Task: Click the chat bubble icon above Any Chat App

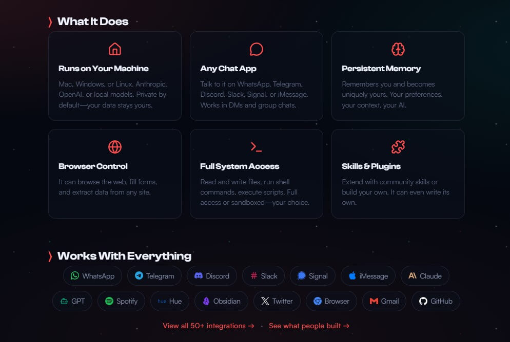Action: click(x=257, y=49)
